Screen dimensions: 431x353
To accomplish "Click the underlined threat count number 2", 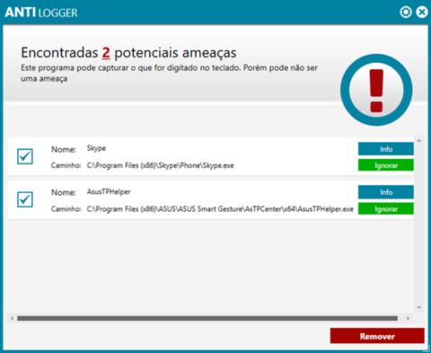I will pyautogui.click(x=106, y=53).
